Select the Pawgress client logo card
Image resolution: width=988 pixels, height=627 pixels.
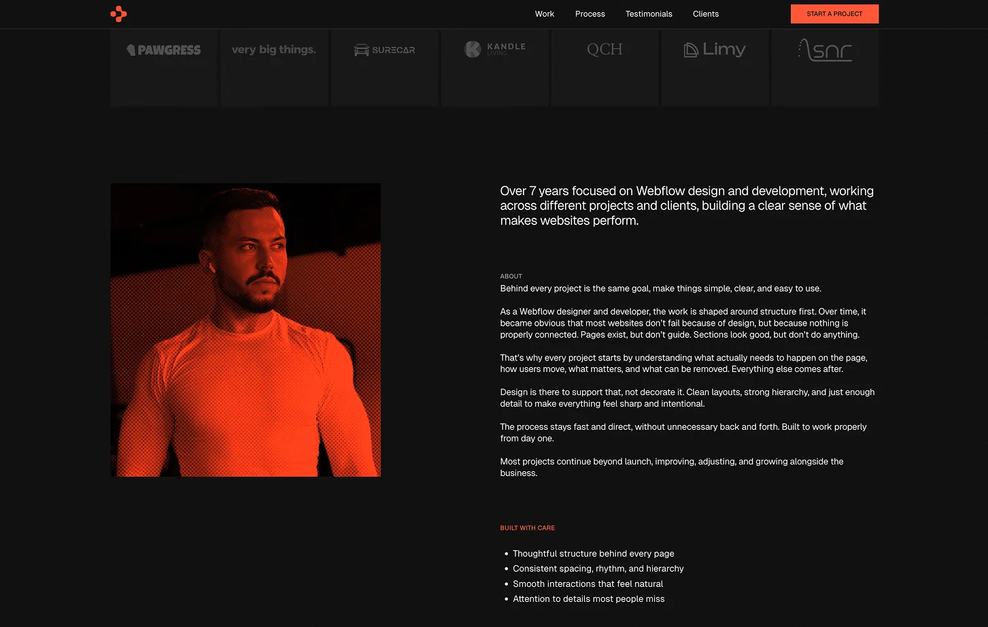tap(164, 67)
